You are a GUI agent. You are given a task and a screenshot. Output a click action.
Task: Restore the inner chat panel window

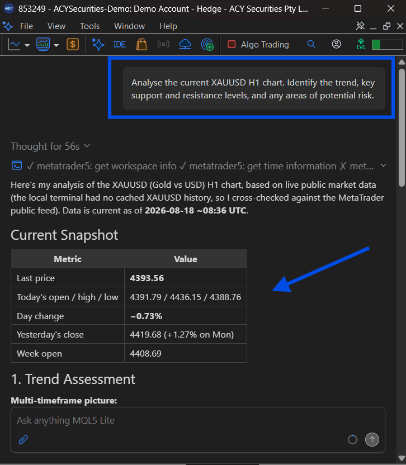[x=387, y=26]
